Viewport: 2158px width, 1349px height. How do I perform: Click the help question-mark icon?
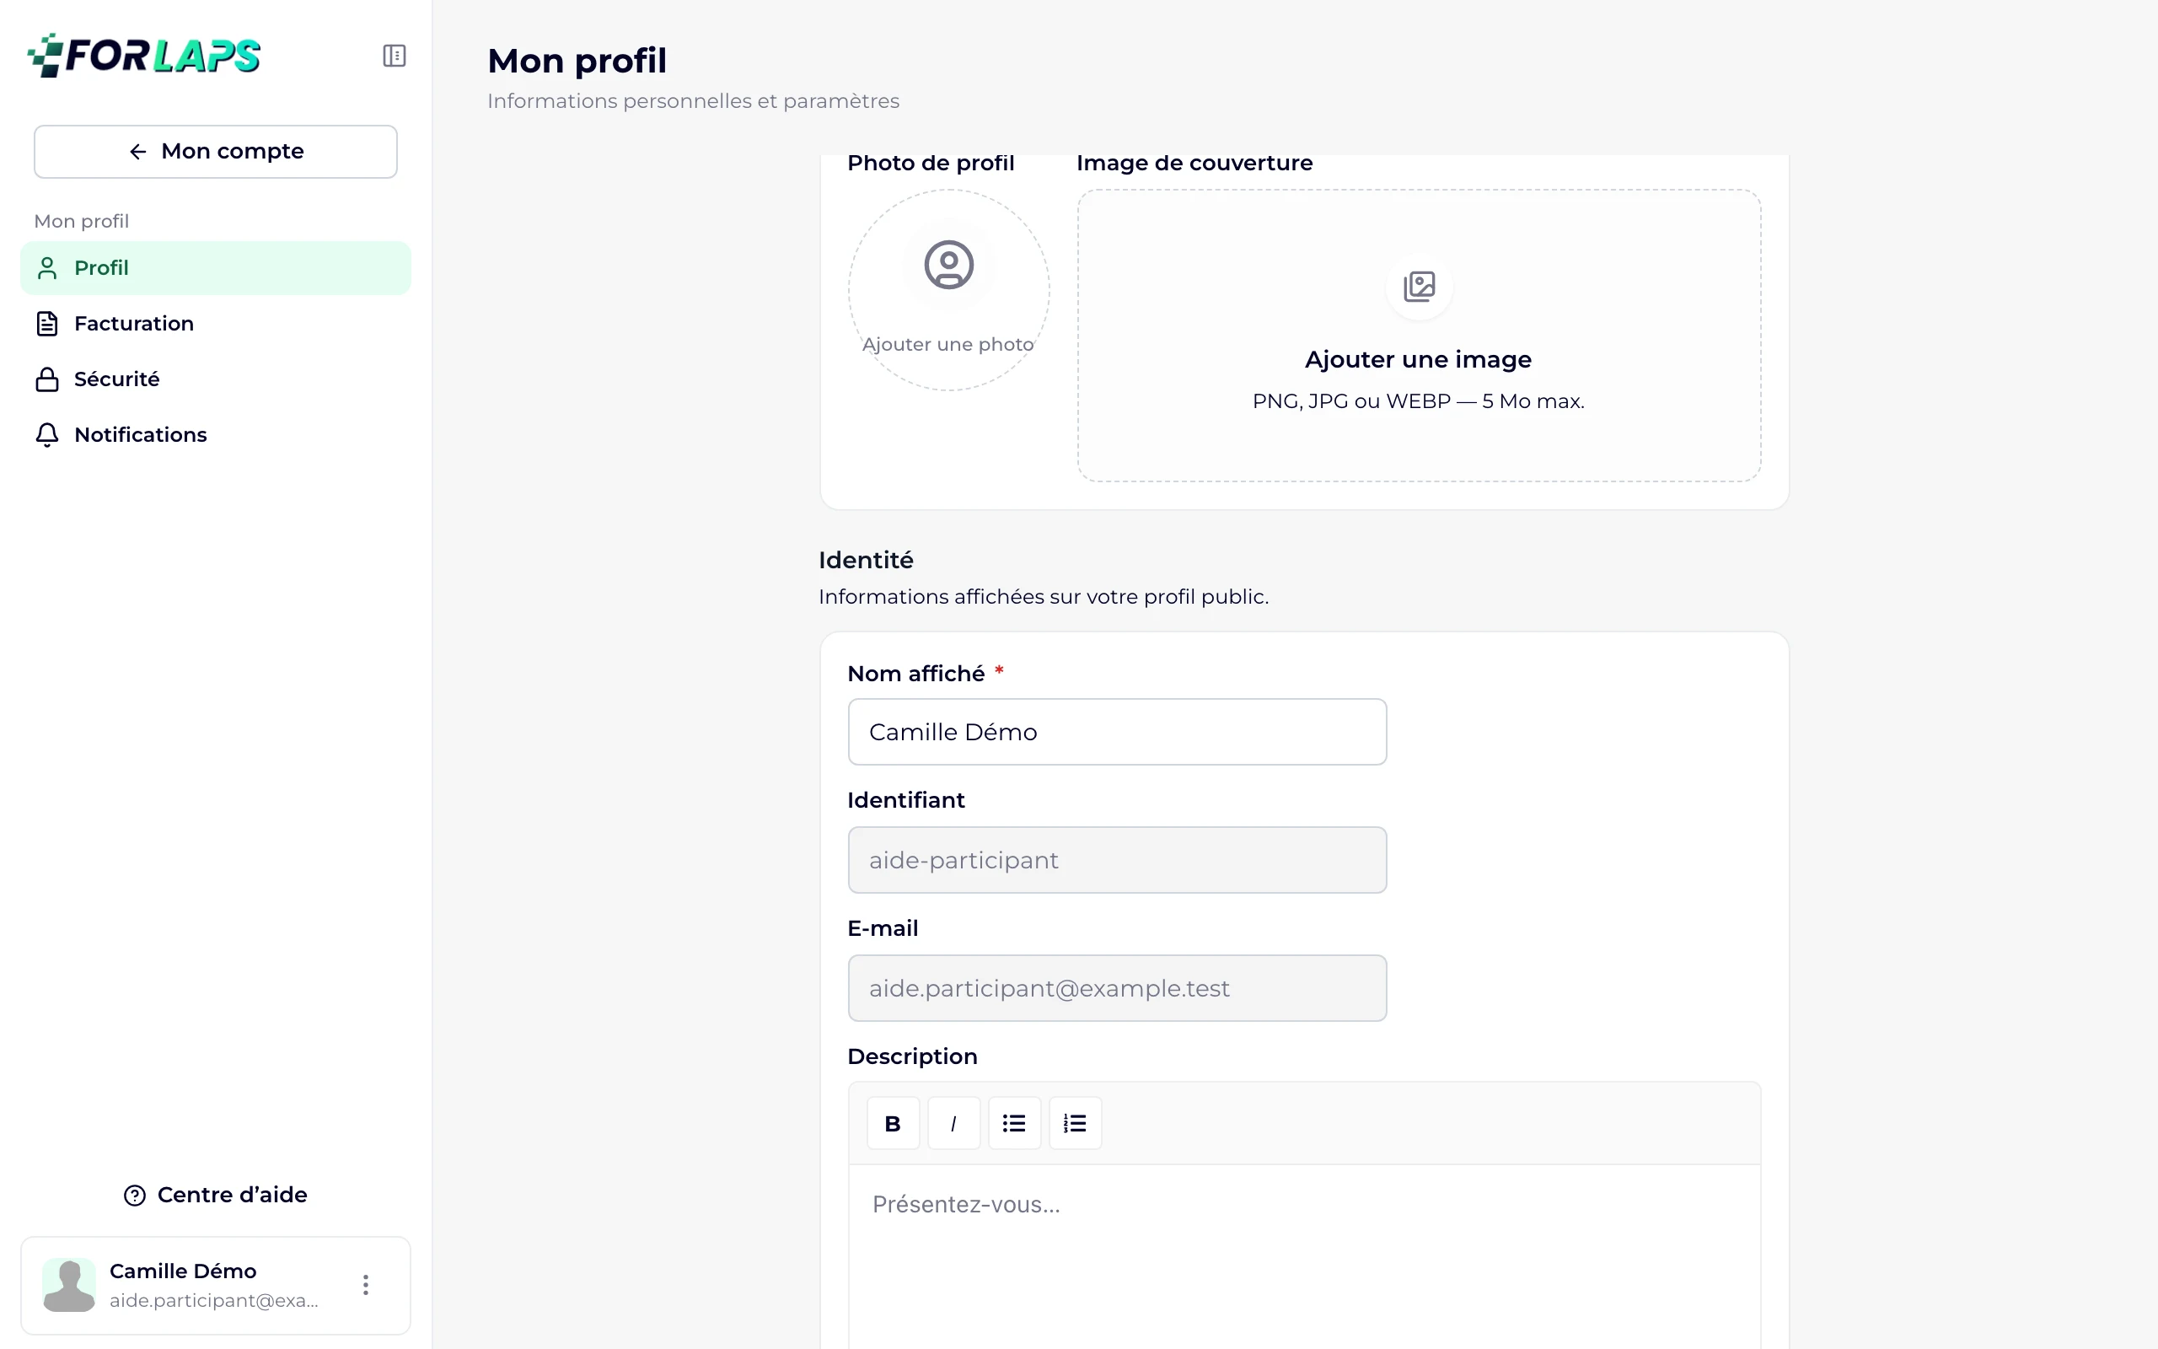(135, 1196)
